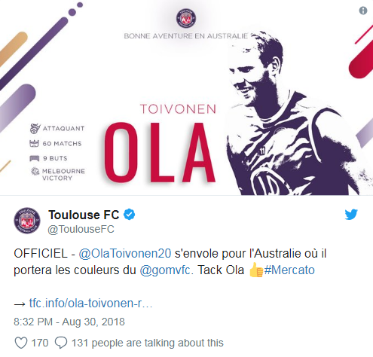Open the Toulouse FC display name

coord(84,215)
